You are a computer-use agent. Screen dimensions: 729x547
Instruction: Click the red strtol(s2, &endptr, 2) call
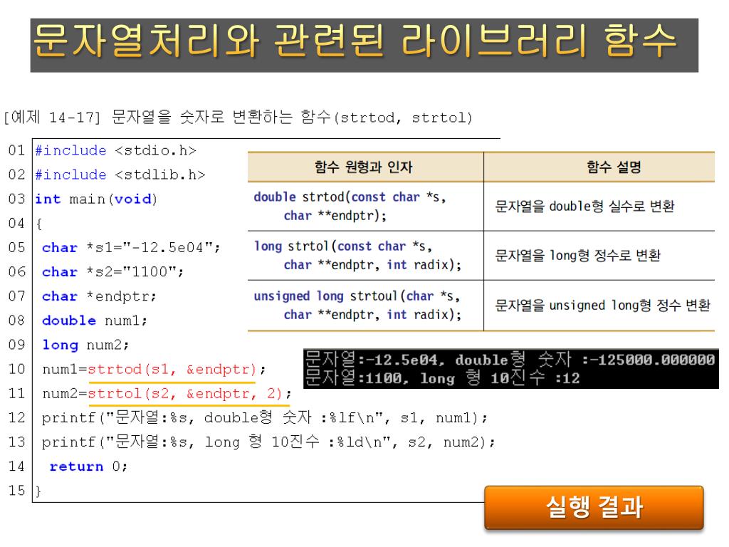(185, 394)
